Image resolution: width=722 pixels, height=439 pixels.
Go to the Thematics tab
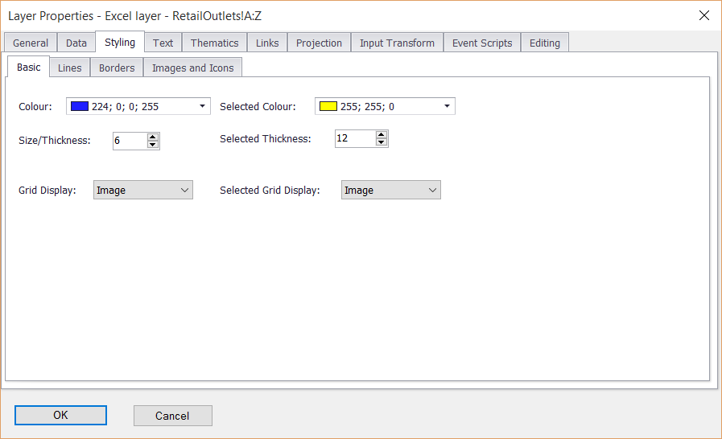[214, 43]
